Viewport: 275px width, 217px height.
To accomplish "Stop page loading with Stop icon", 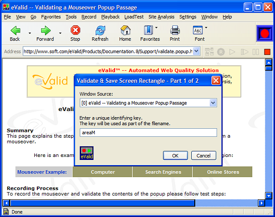I will coord(75,30).
